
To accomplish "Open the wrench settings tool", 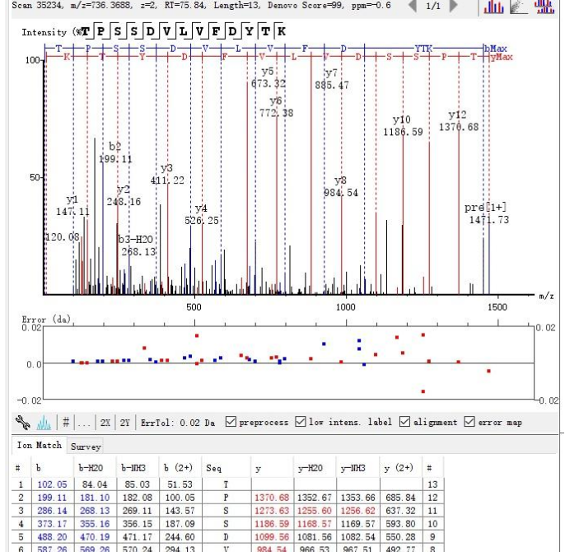I will coord(22,423).
